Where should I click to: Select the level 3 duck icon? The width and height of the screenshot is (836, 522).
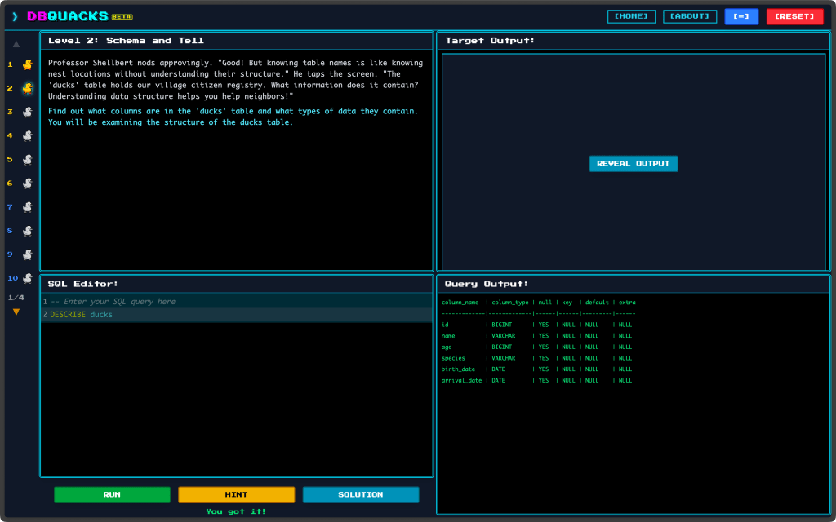click(27, 112)
